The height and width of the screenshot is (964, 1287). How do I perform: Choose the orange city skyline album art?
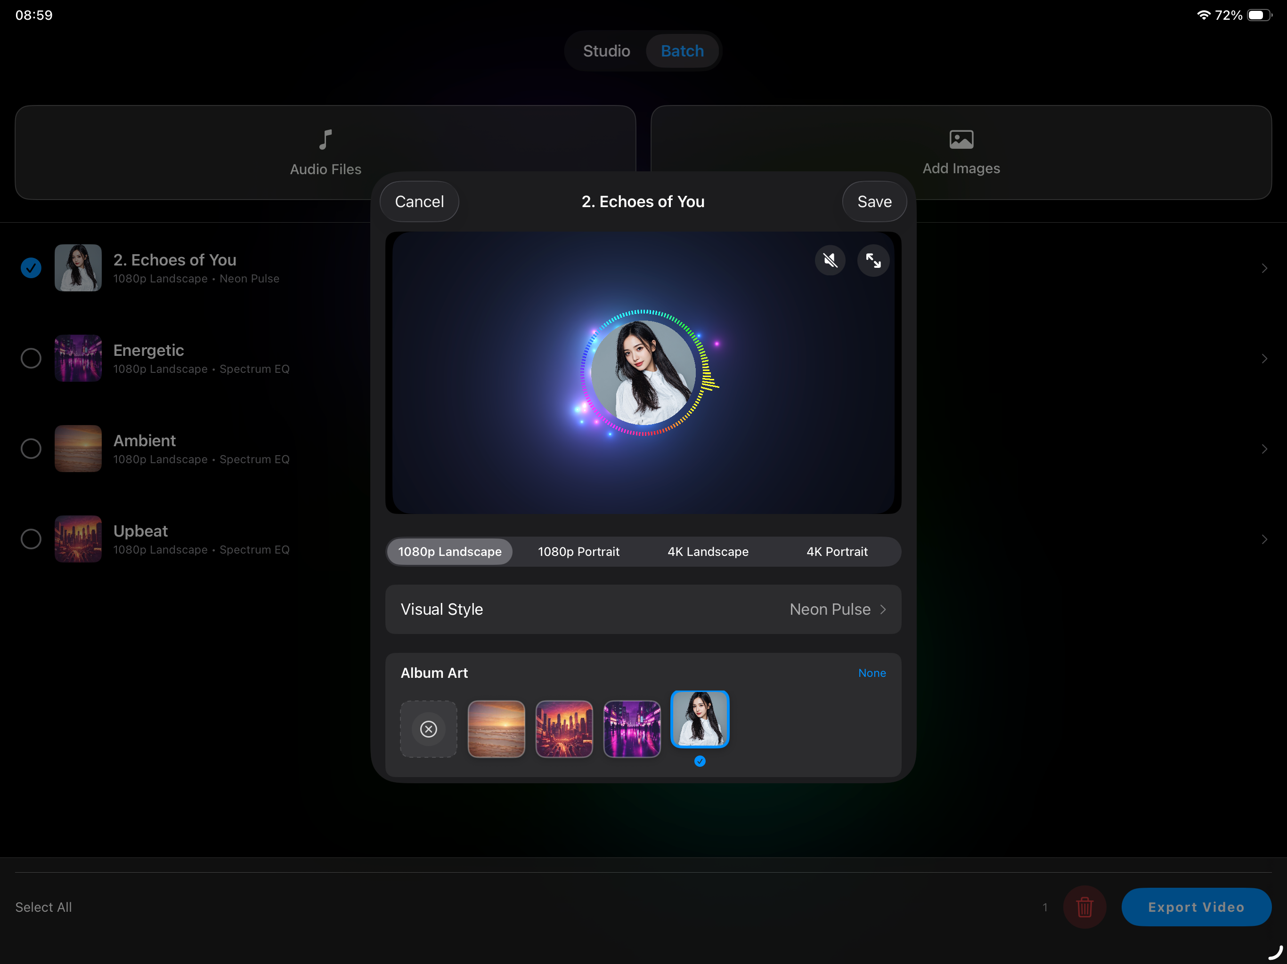point(564,729)
